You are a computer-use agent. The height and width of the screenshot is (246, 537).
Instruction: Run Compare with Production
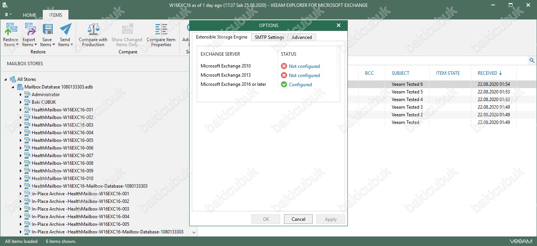point(93,35)
